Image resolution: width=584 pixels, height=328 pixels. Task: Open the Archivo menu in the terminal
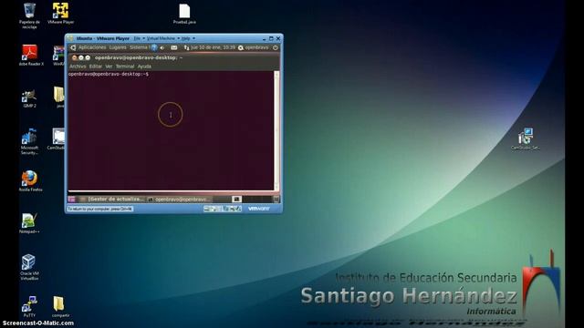coord(78,67)
